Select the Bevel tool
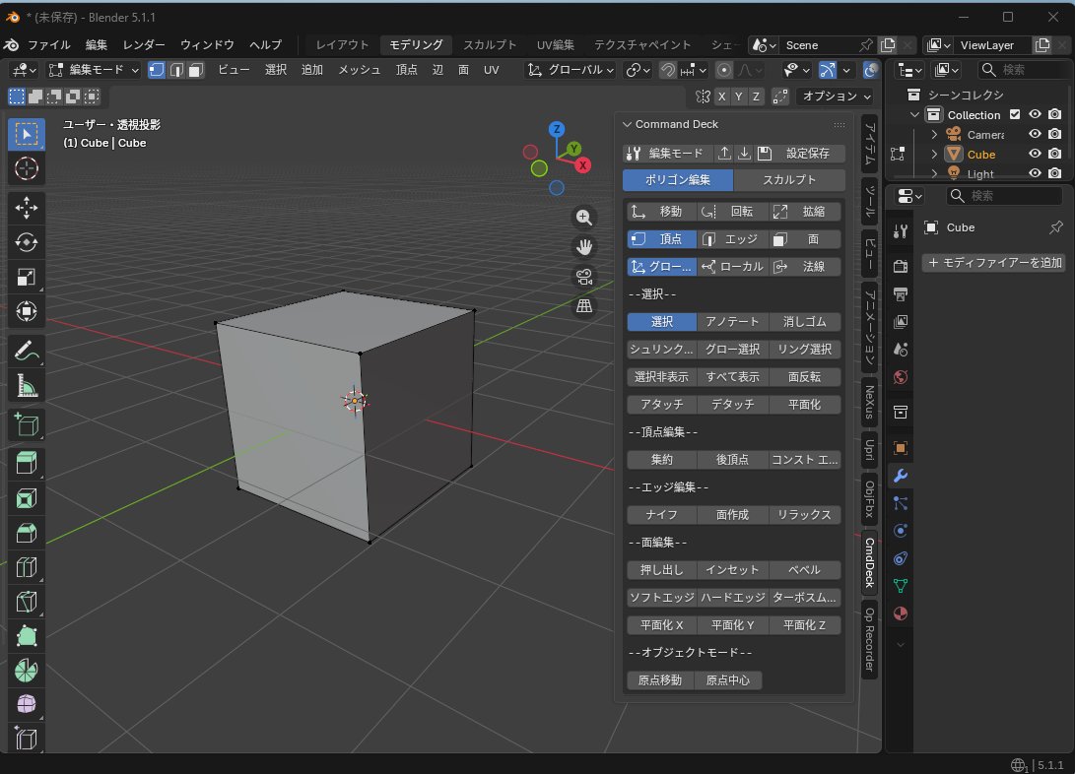Screen dimensions: 1075x774 26,532
